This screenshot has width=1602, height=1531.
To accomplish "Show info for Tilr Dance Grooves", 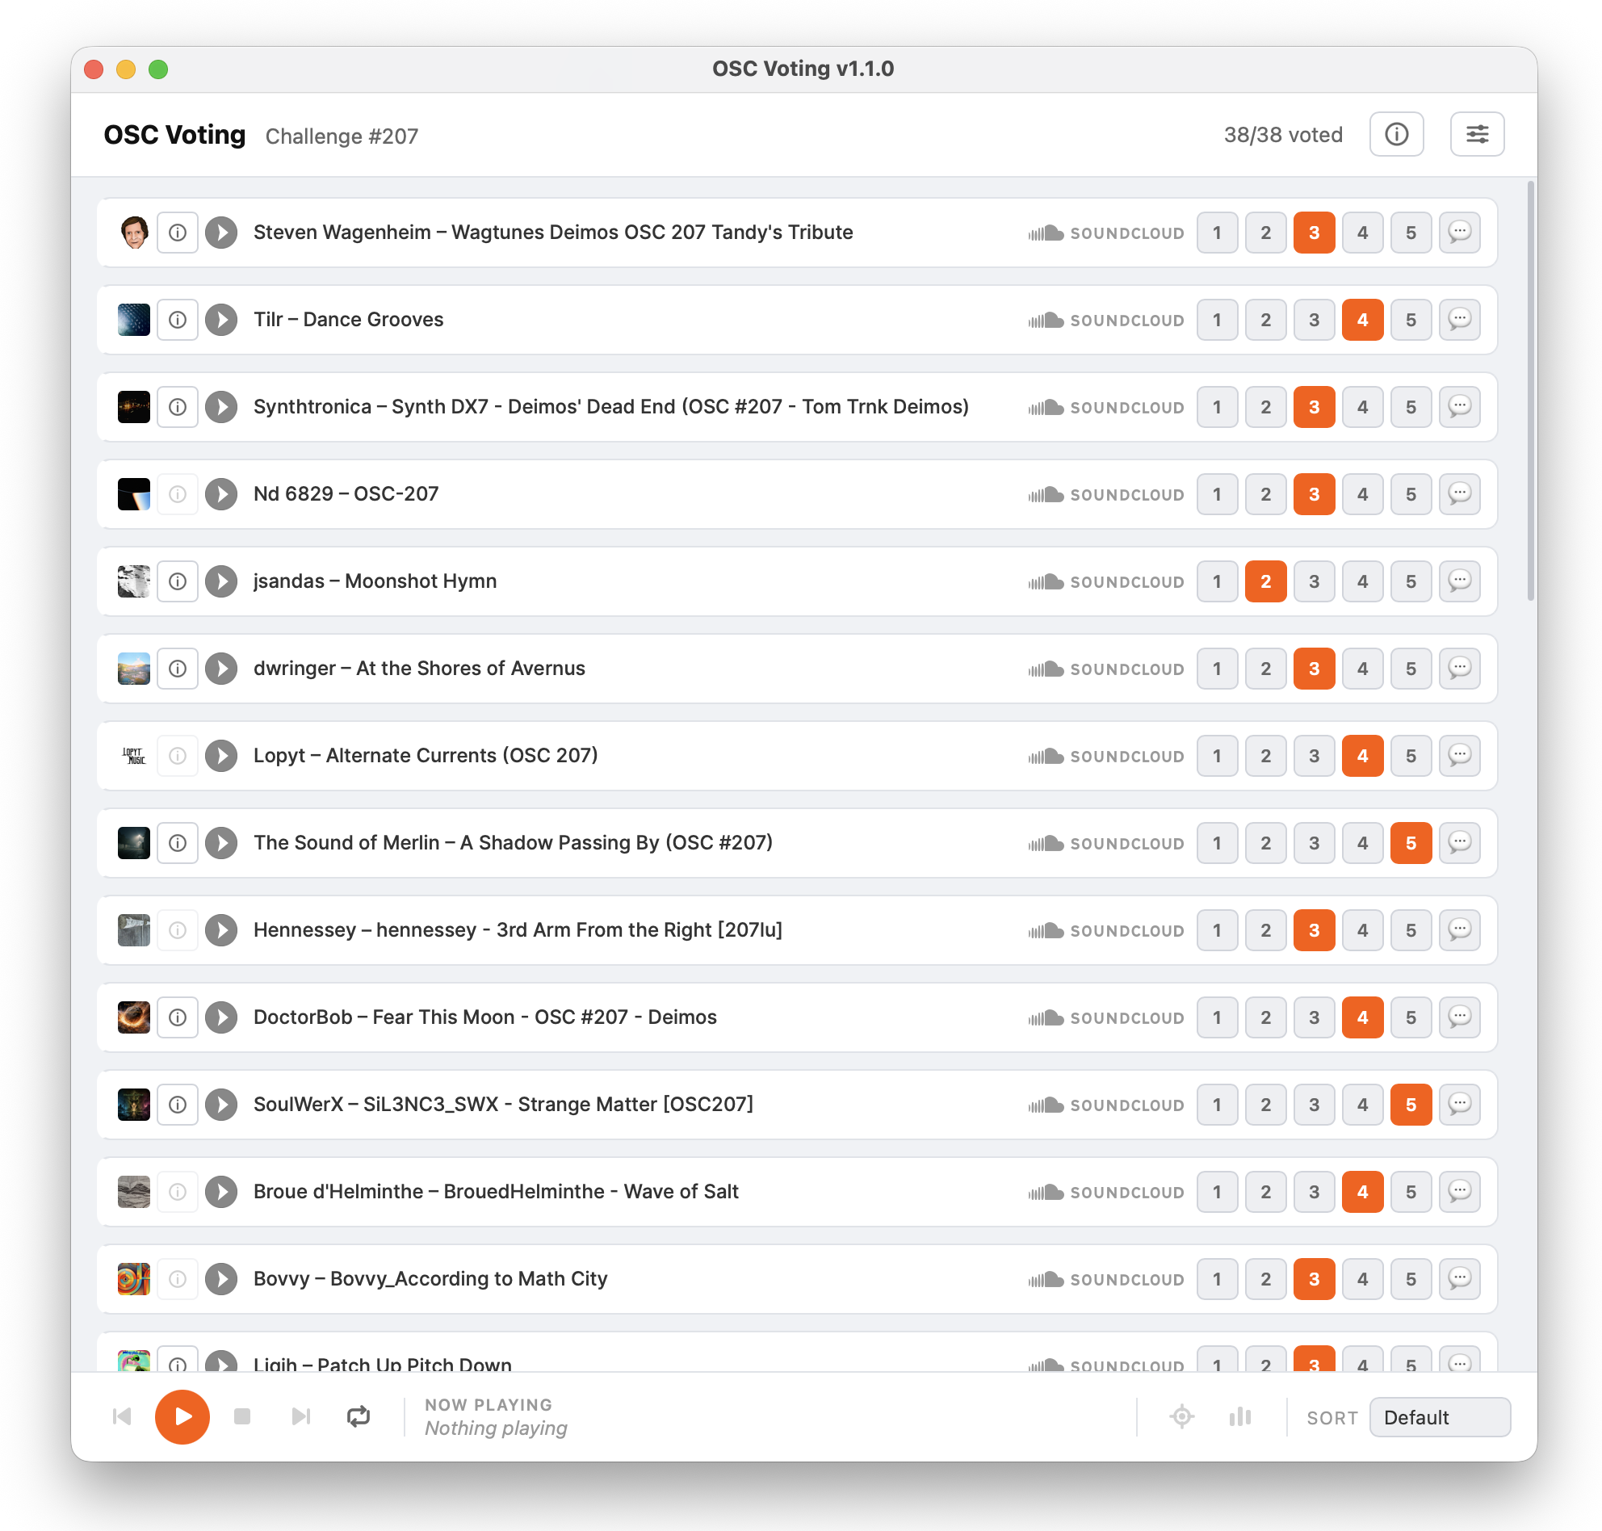I will (x=177, y=320).
